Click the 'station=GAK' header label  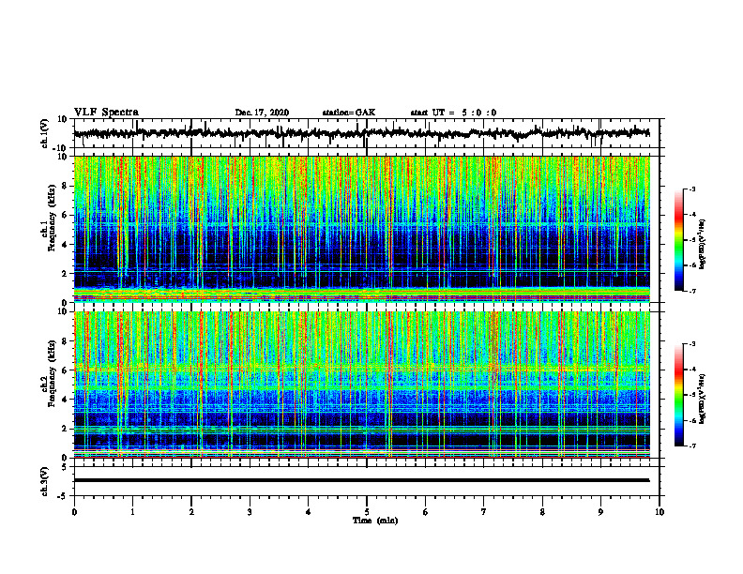point(349,113)
